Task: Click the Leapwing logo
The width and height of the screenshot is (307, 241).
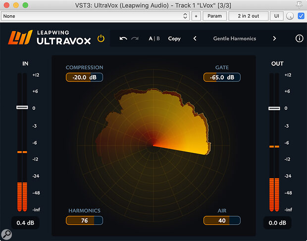Action: tap(20, 38)
